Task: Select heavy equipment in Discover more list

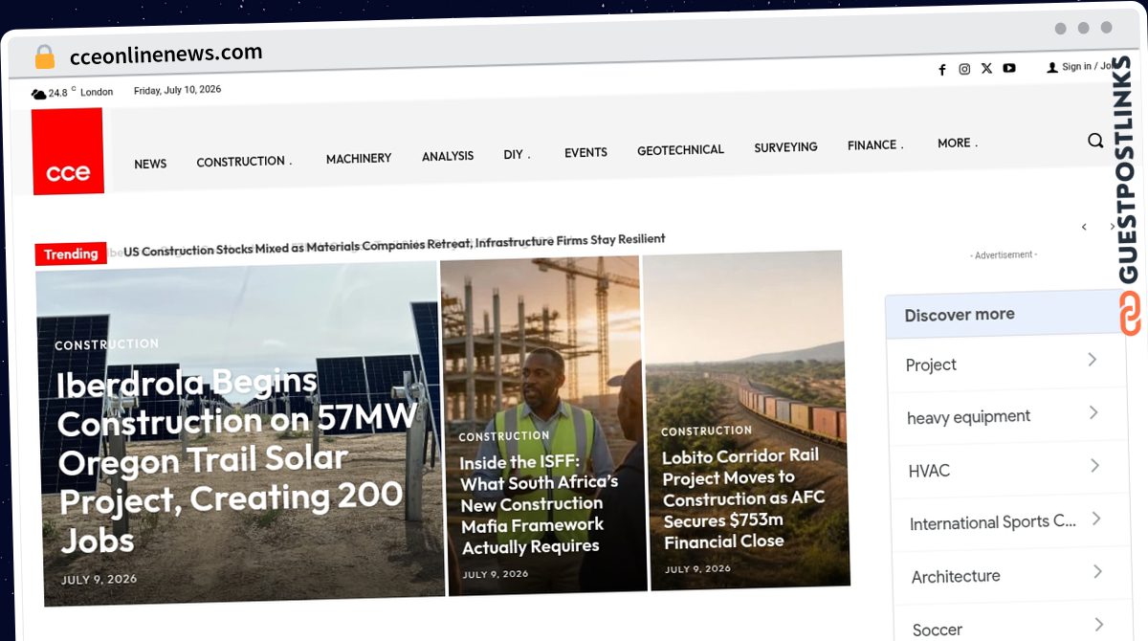Action: coord(968,417)
